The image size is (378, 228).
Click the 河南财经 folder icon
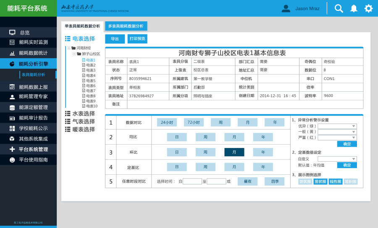click(73, 48)
